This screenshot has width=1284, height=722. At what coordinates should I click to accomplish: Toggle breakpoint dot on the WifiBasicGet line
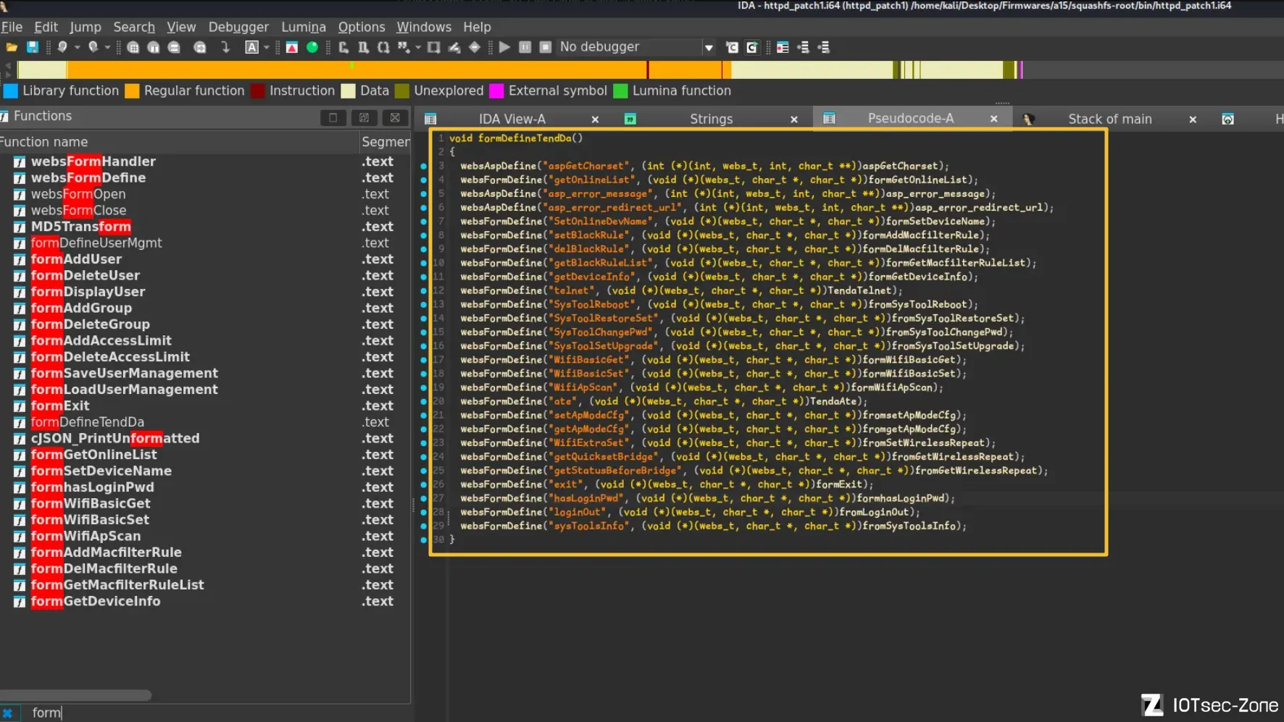[x=424, y=360]
